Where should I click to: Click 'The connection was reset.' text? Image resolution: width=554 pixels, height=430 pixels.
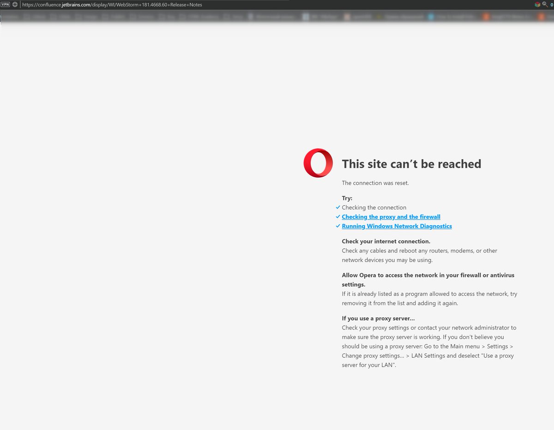375,183
